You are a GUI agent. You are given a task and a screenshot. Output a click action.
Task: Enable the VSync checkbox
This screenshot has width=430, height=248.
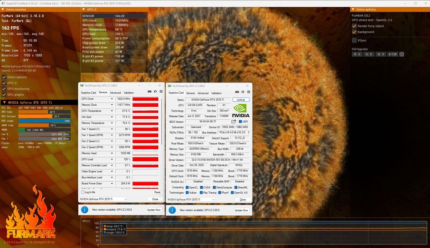click(x=354, y=40)
